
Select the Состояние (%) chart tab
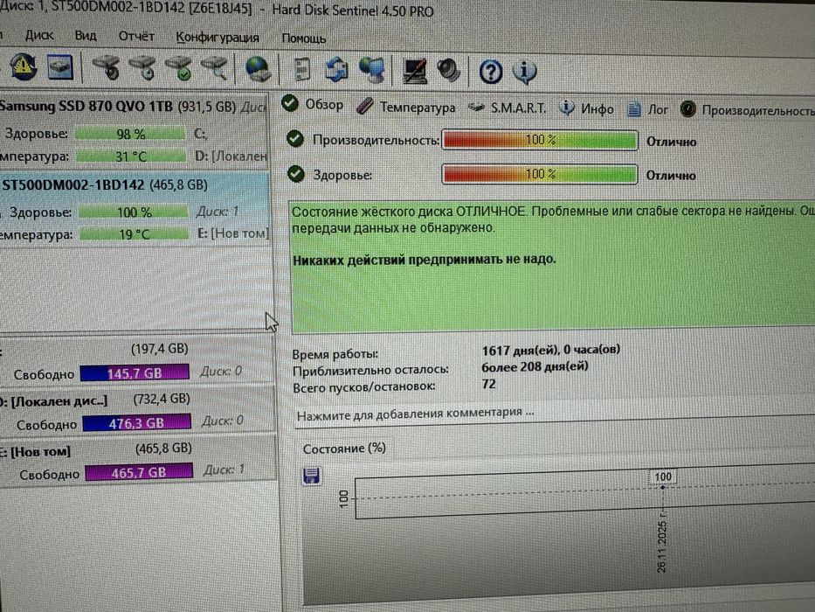344,449
